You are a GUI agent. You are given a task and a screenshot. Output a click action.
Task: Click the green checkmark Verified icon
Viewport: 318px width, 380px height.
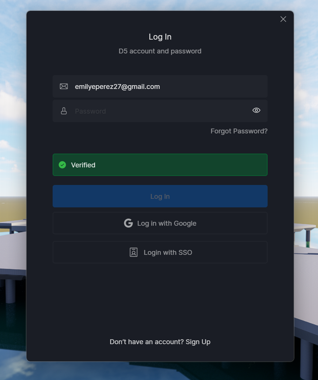point(62,165)
